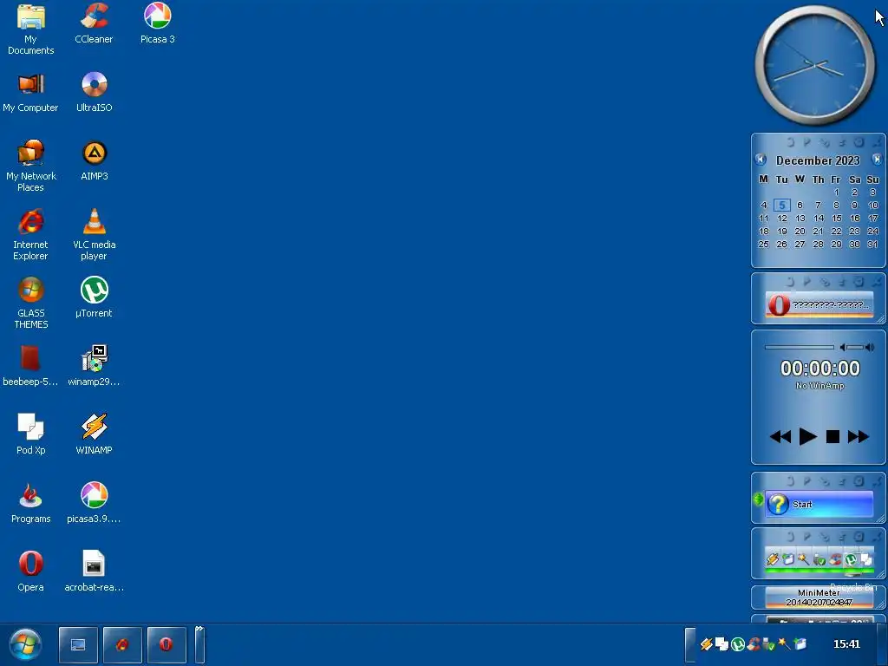Select December 25 in the calendar
The width and height of the screenshot is (888, 666).
pyautogui.click(x=763, y=244)
